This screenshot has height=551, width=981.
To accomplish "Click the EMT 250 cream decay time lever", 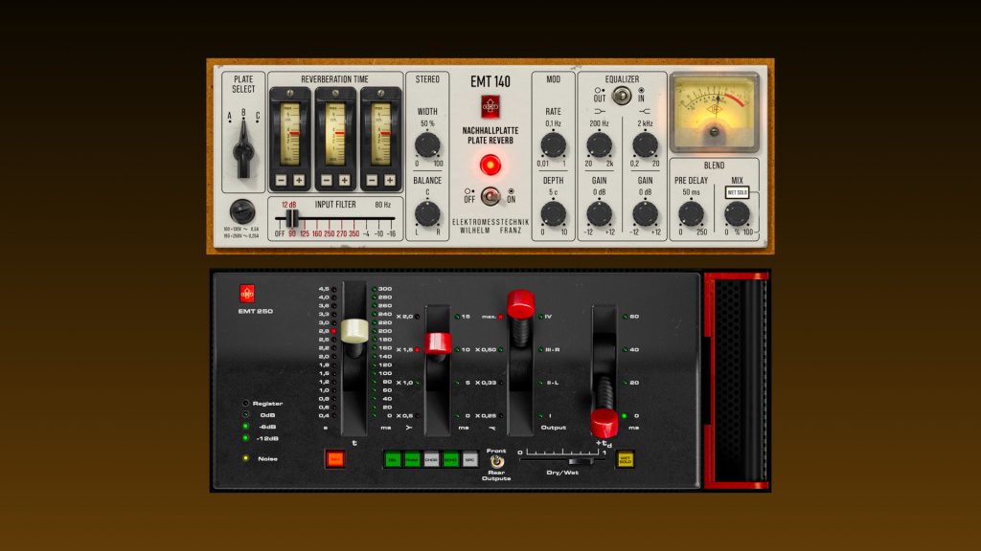I will point(354,331).
